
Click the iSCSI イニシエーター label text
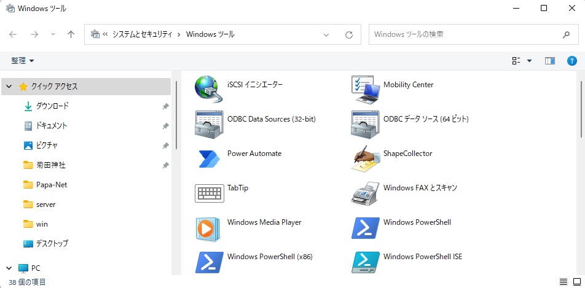(x=255, y=85)
